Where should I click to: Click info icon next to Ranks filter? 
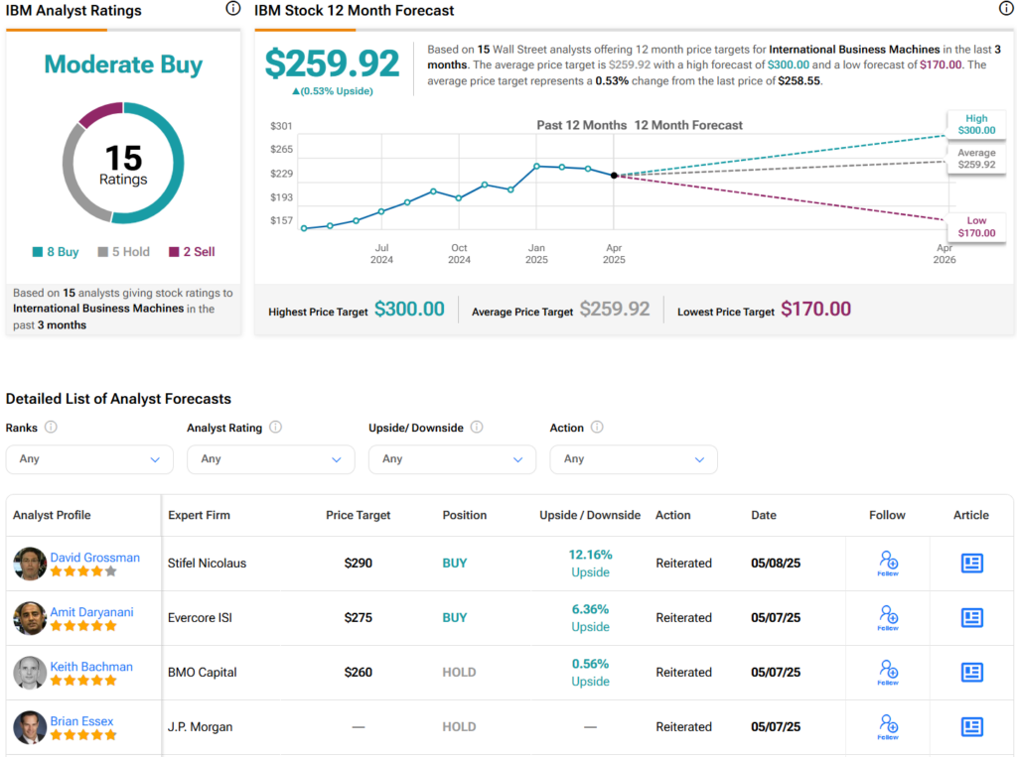click(x=51, y=427)
